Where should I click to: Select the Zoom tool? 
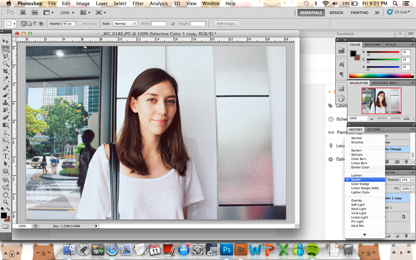(x=6, y=202)
